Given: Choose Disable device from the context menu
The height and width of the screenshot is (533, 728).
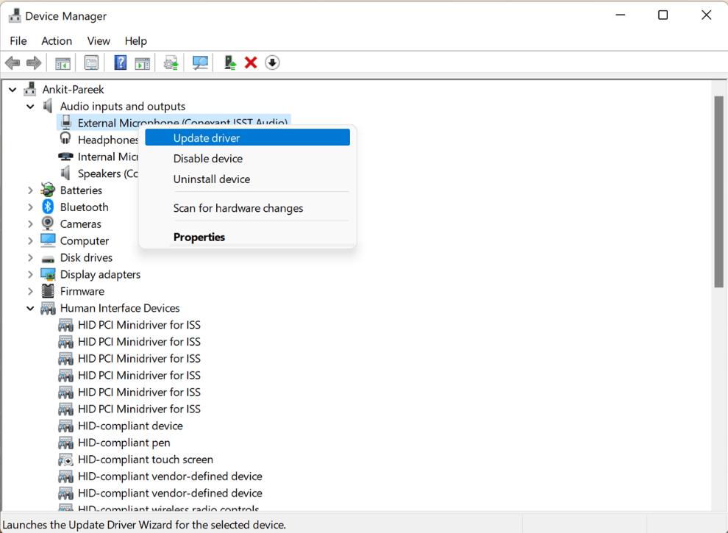Looking at the screenshot, I should 248,158.
